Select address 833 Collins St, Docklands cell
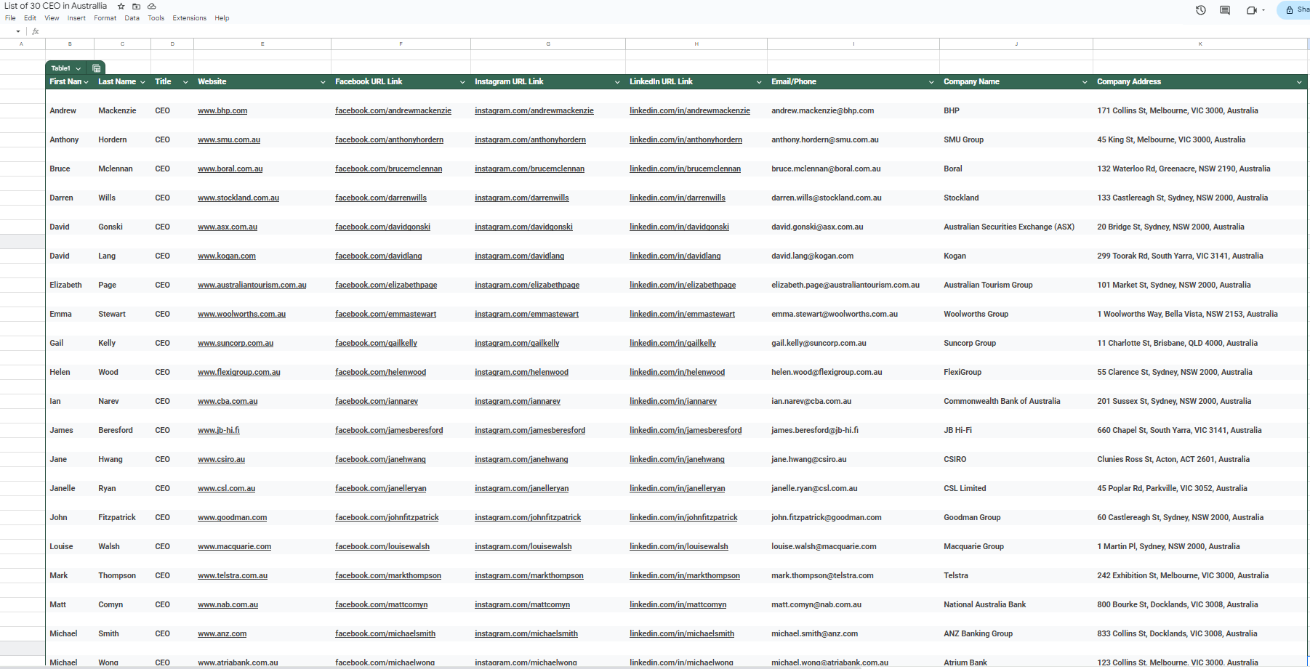Screen dimensions: 1310x669 (x=1200, y=634)
